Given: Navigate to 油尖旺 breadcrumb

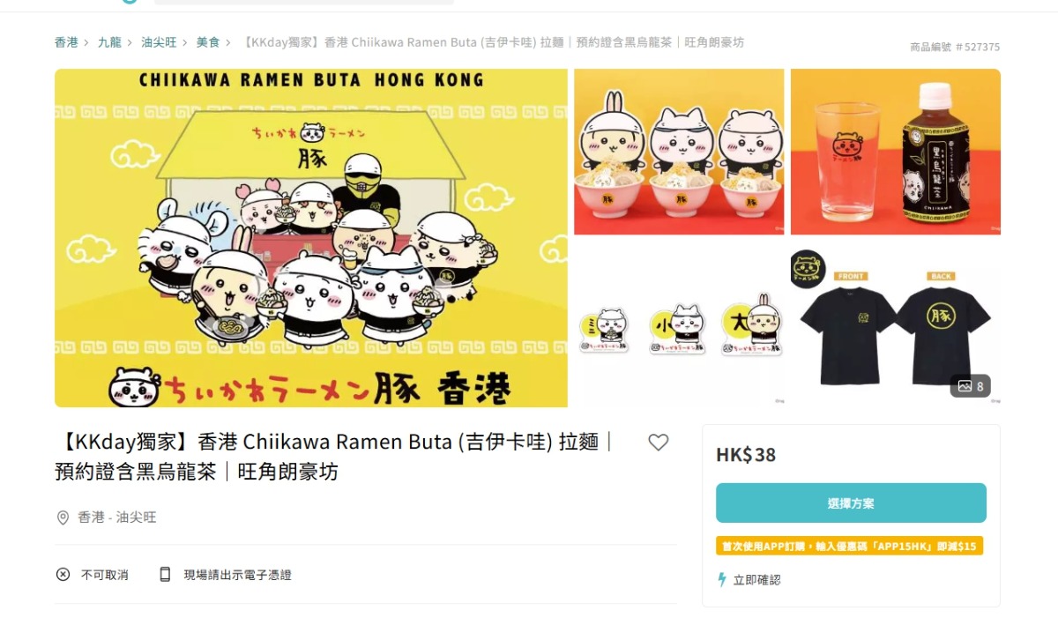Looking at the screenshot, I should pos(159,42).
